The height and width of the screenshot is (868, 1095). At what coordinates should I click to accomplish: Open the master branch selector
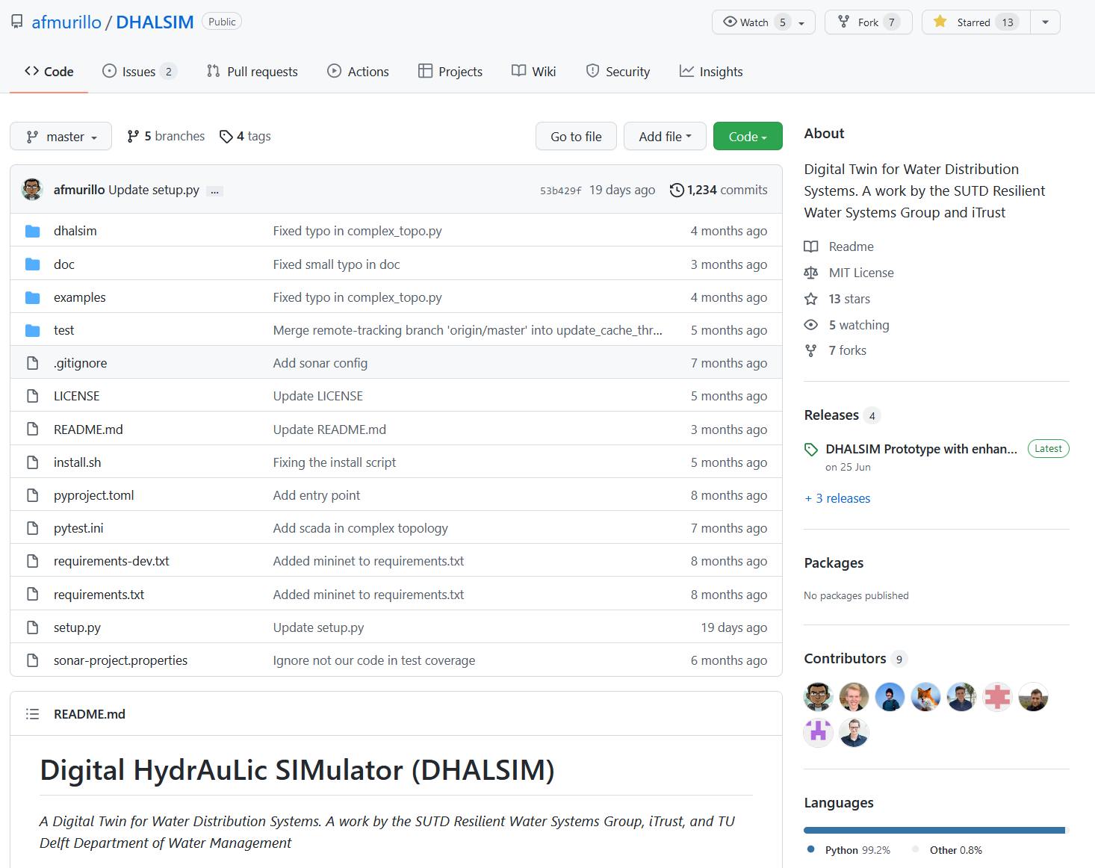point(61,137)
